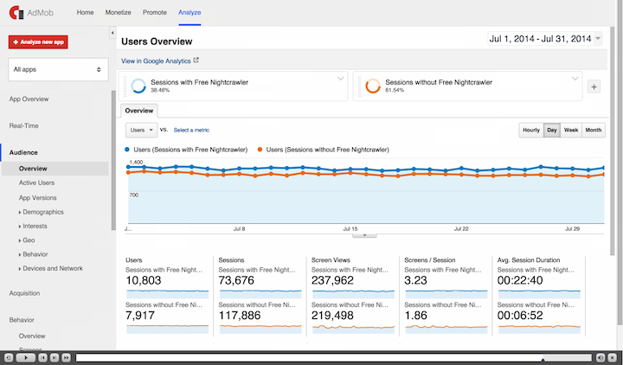Click the session duration value 00:06:52
Screen dimensions: 623x365
click(x=520, y=316)
